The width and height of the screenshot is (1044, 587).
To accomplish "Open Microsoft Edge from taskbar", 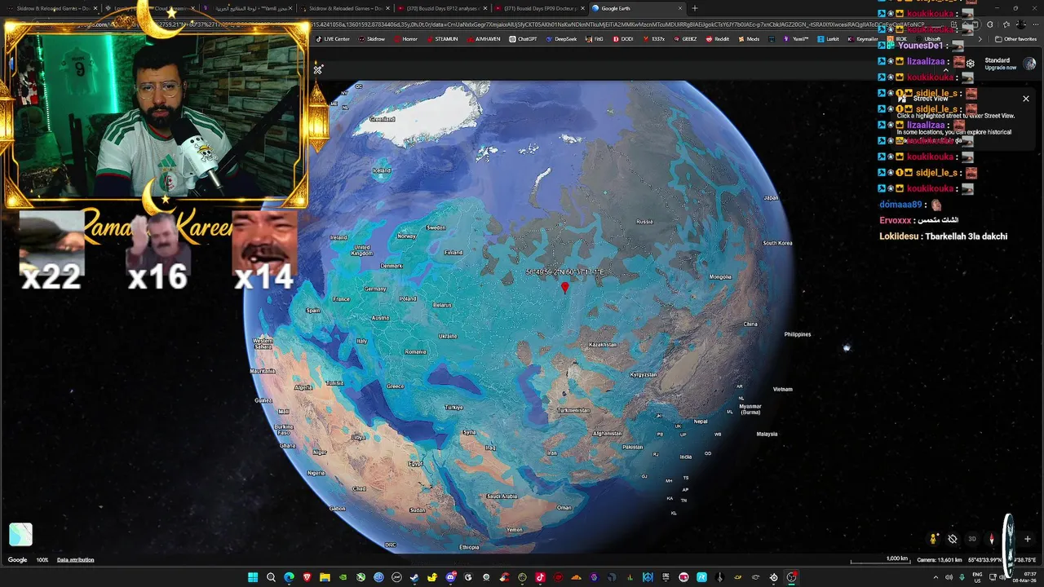I will coord(289,577).
